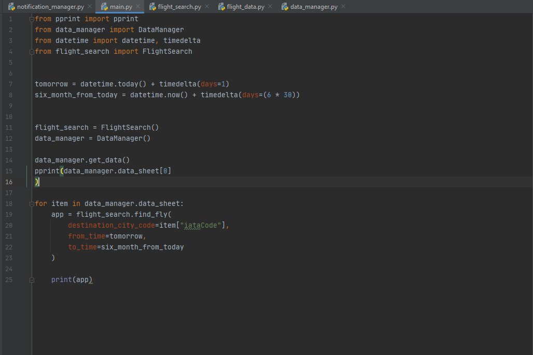This screenshot has height=355, width=533.
Task: Click the Python file icon on flight_search.py tab
Action: [x=152, y=7]
